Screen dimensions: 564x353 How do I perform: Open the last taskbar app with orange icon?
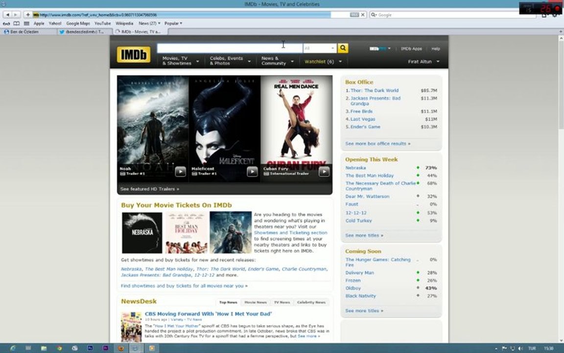[x=152, y=348]
